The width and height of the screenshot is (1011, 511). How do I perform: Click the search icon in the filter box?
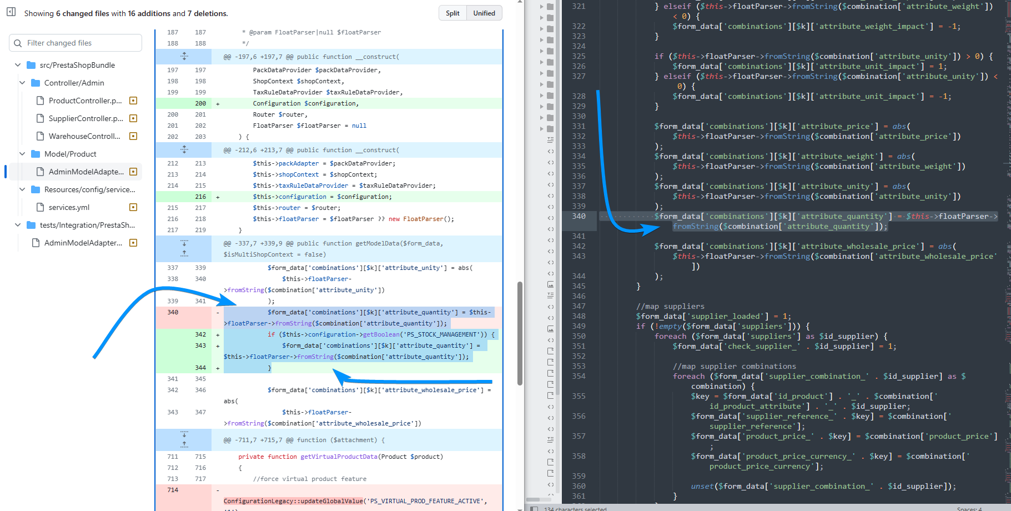point(18,43)
